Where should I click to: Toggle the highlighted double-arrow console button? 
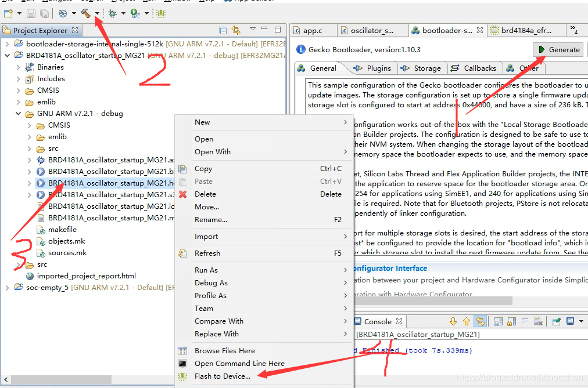coord(481,321)
